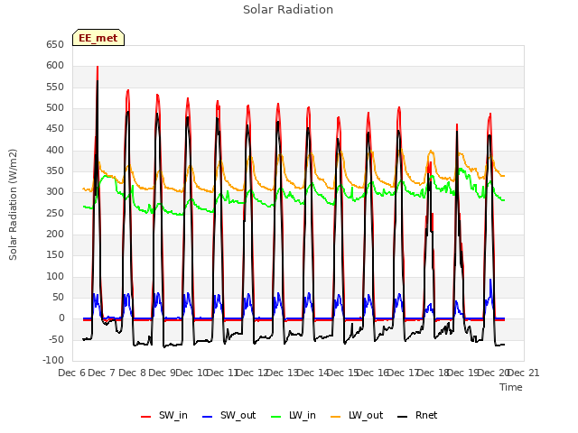This screenshot has width=578, height=433.
Task: Click the Dec 6 x-axis tick label
Action: (71, 373)
